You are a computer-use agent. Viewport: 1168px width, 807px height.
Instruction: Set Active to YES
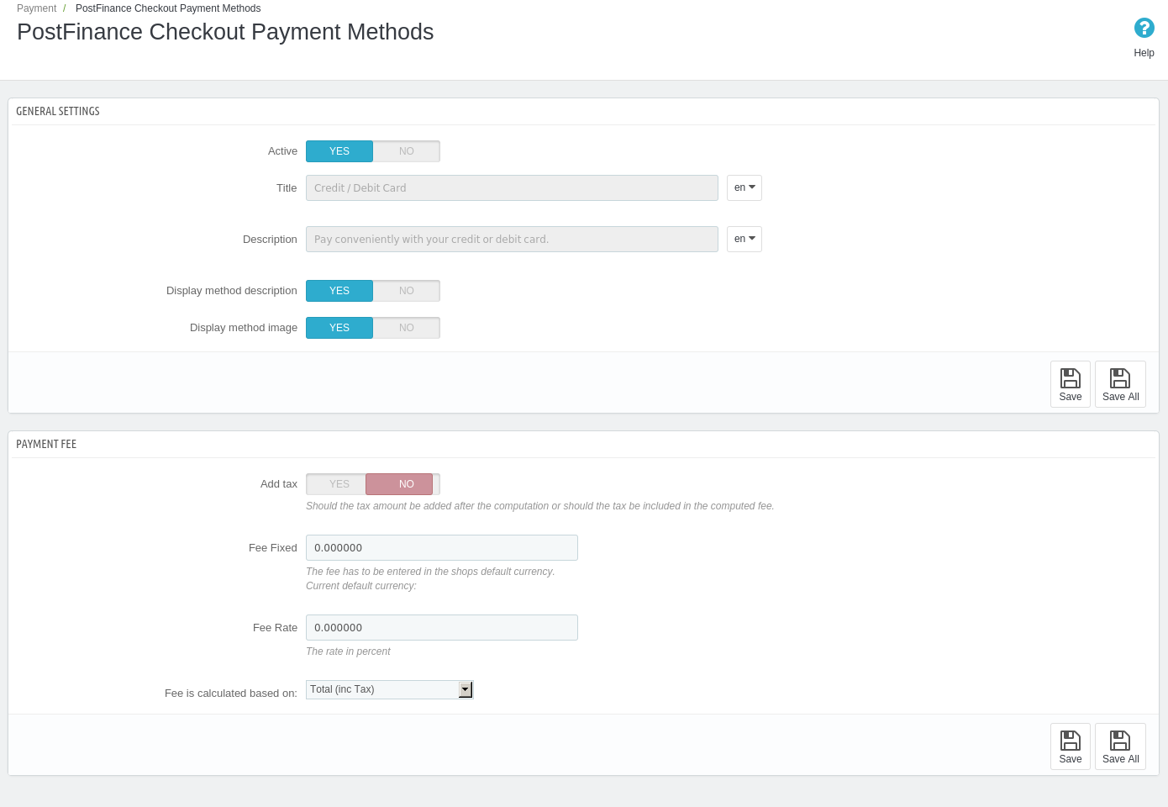pyautogui.click(x=339, y=151)
